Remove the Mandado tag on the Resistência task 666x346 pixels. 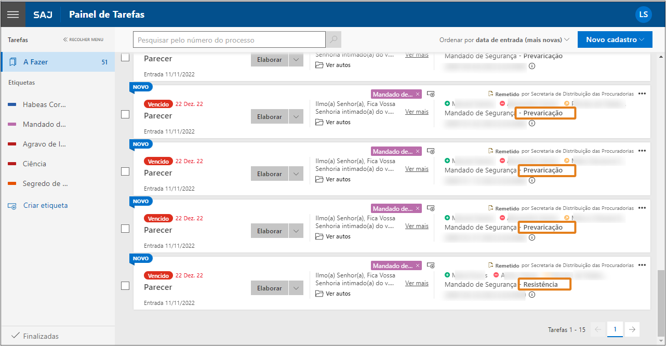pyautogui.click(x=418, y=266)
